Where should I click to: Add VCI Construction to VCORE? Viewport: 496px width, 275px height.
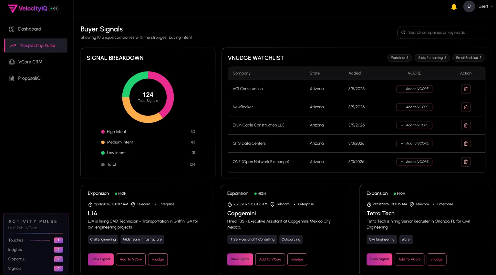[414, 89]
